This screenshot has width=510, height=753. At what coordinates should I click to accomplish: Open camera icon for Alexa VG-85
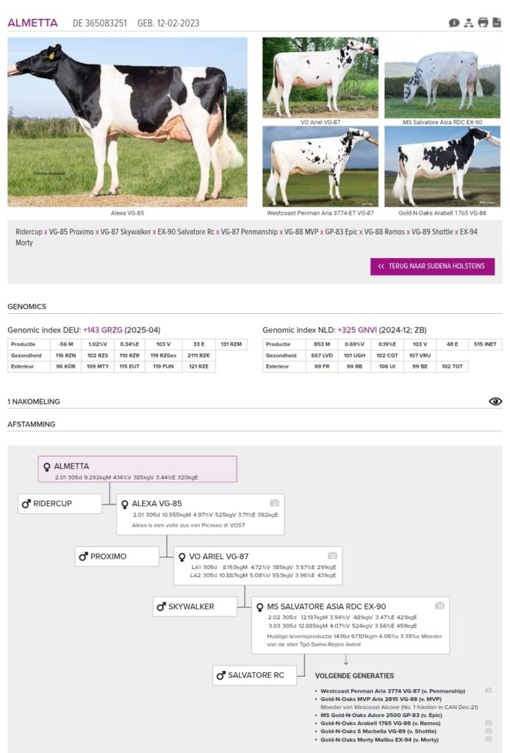[x=275, y=503]
